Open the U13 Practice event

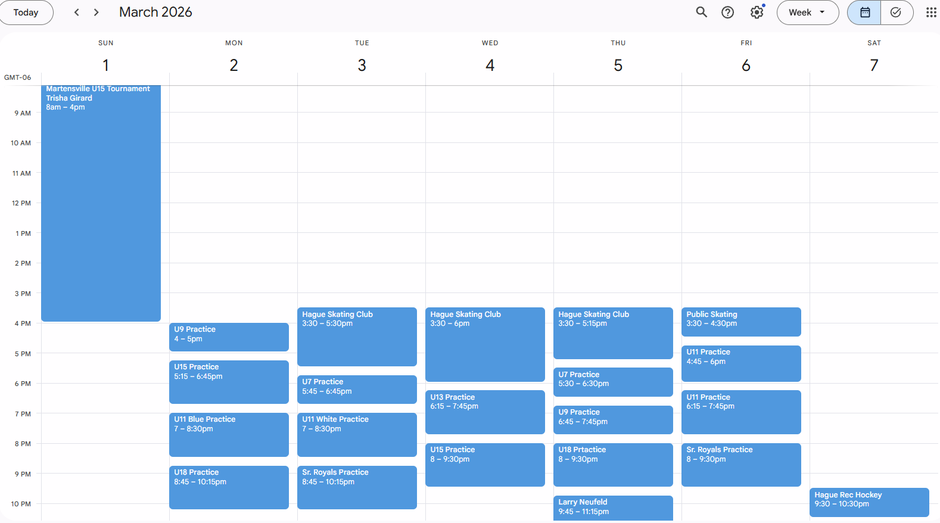click(485, 412)
